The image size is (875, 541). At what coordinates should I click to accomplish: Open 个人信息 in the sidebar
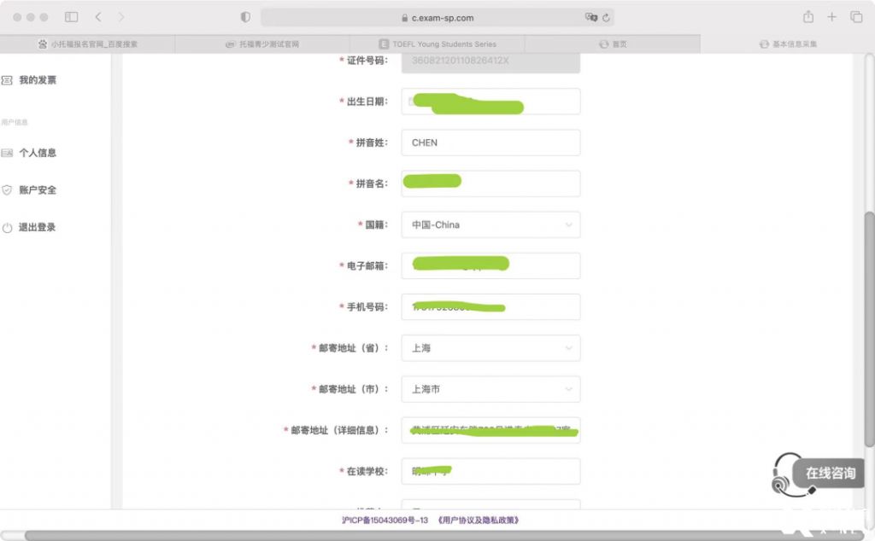coord(38,153)
